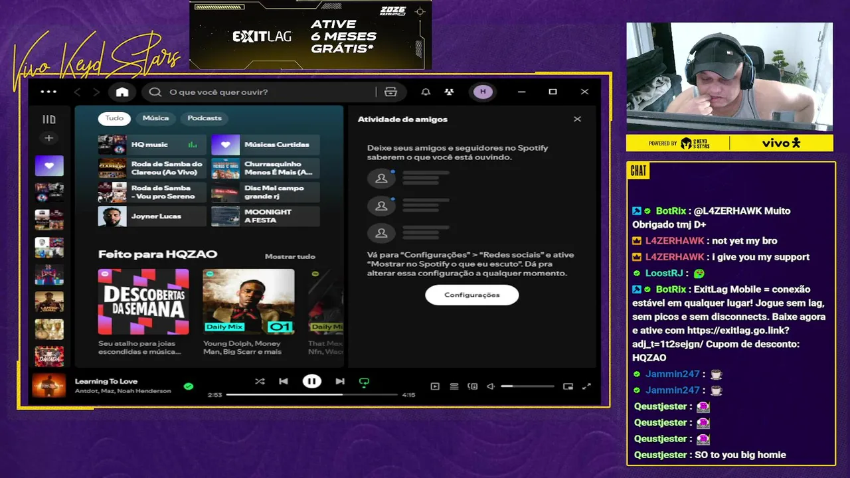850x478 pixels.
Task: Select the 'Música' filter chip
Action: pos(155,118)
